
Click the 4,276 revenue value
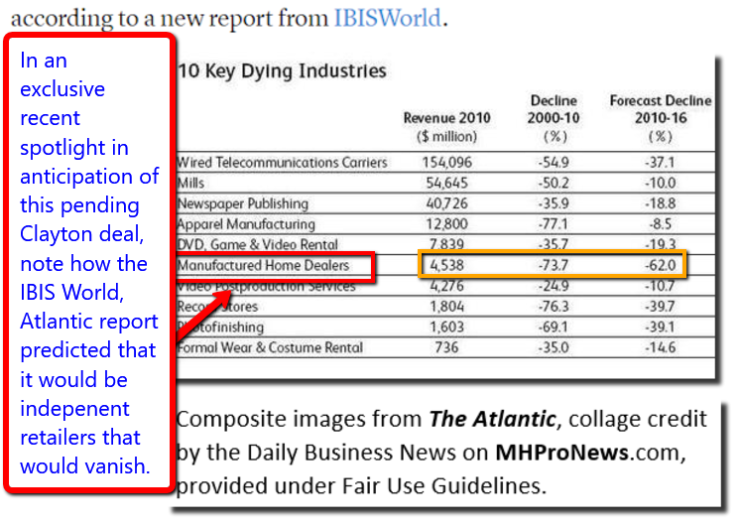[446, 286]
